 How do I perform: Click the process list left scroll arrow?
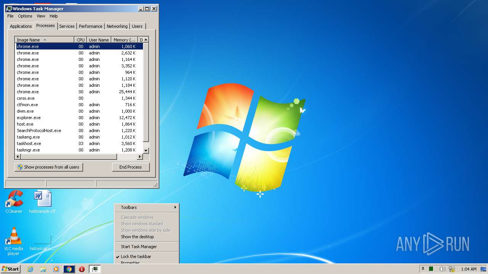click(x=18, y=156)
